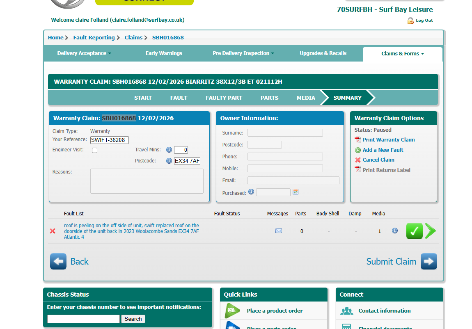The image size is (472, 329).
Task: Click the Postcode info icon in Warranty Claim
Action: (x=169, y=161)
